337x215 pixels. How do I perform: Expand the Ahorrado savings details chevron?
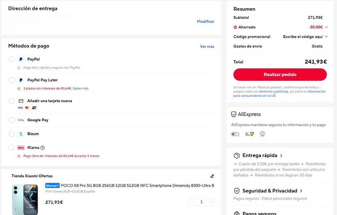[x=326, y=27]
